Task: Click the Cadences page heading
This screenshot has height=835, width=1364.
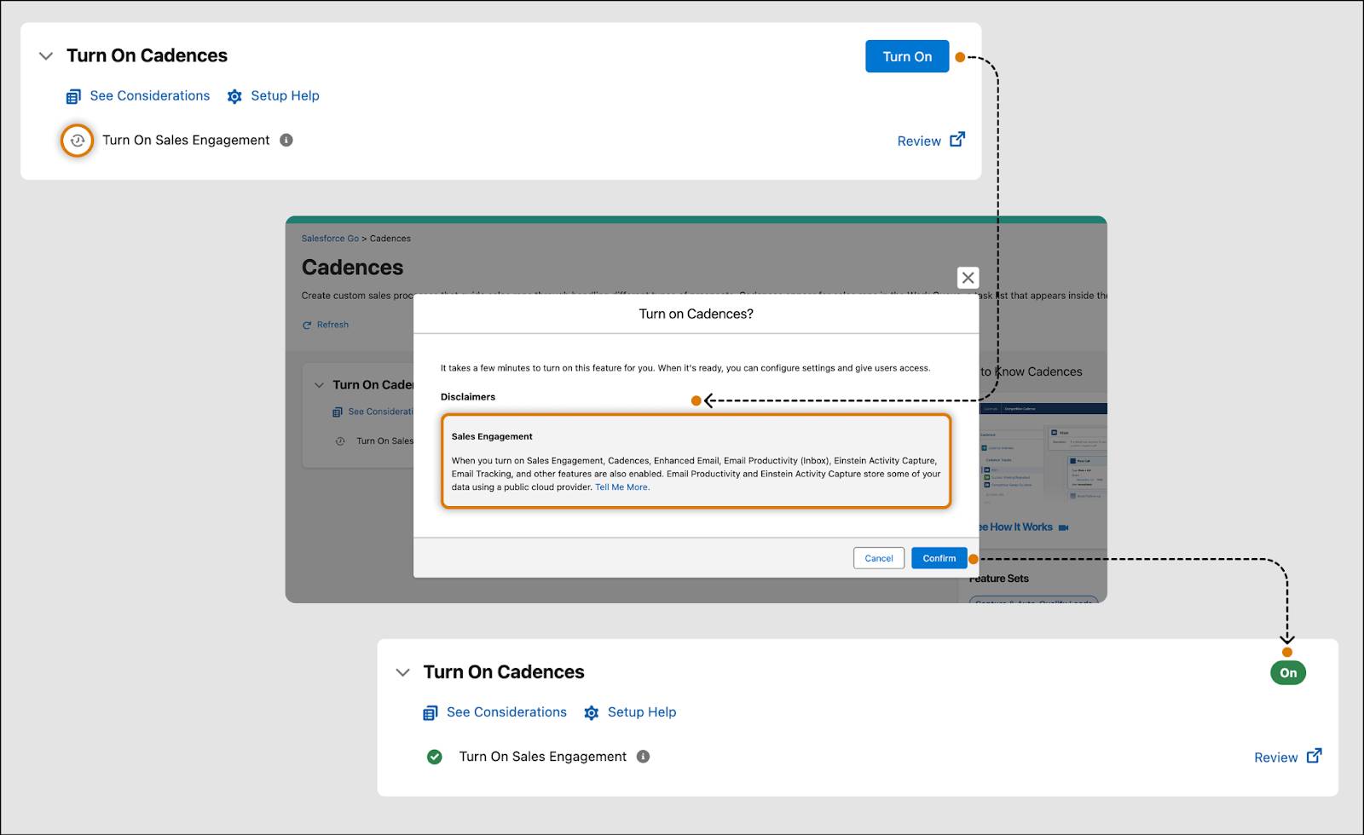Action: (x=352, y=268)
